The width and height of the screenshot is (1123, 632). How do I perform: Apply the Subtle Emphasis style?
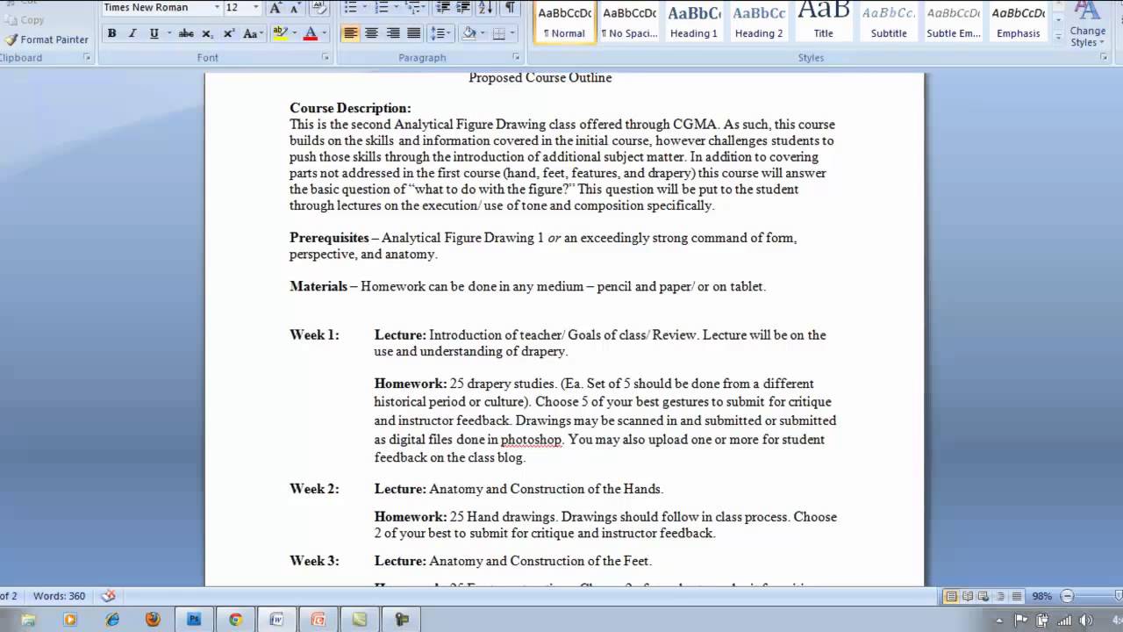pos(954,22)
